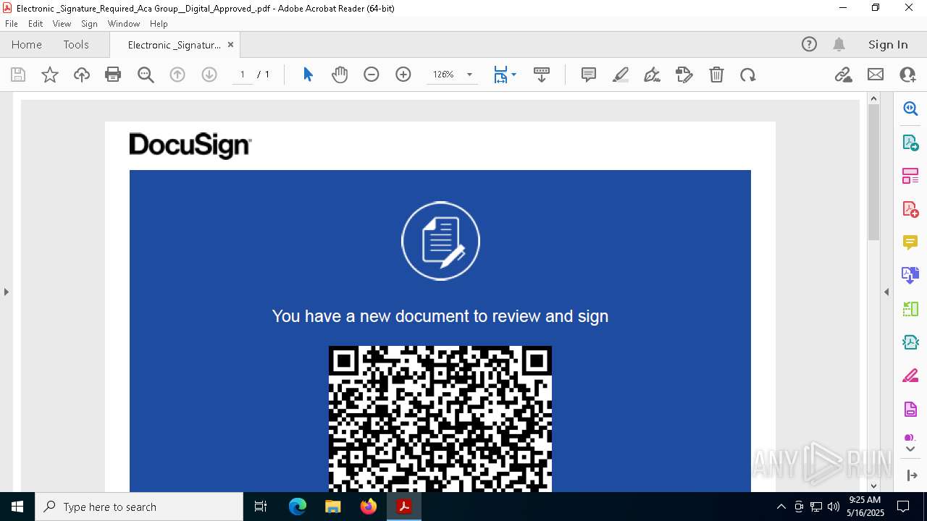This screenshot has width=927, height=521.
Task: Open Combine Files tool in right panel
Action: 910,276
